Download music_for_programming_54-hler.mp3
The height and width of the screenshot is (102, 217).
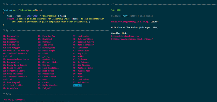tap(130, 22)
